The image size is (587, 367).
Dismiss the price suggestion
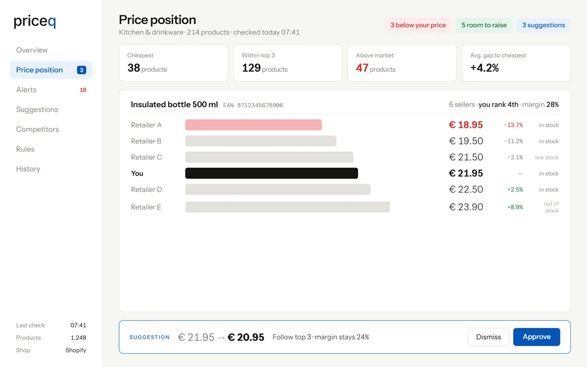(x=488, y=337)
